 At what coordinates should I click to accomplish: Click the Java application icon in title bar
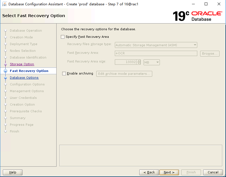click(x=5, y=4)
